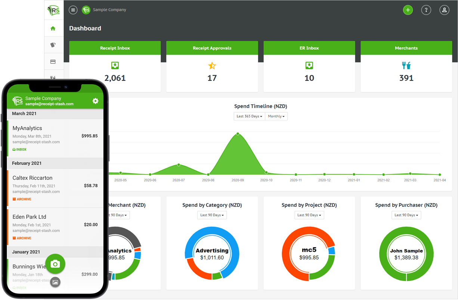Open Spend by Purchaser Last 90 Days dropdown
Viewport: 458px width, 300px height.
(406, 215)
